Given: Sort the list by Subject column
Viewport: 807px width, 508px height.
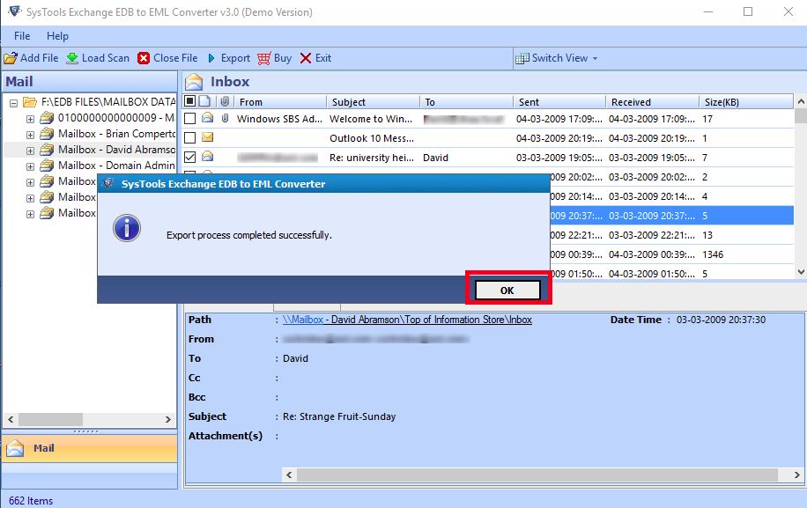Looking at the screenshot, I should (x=373, y=102).
